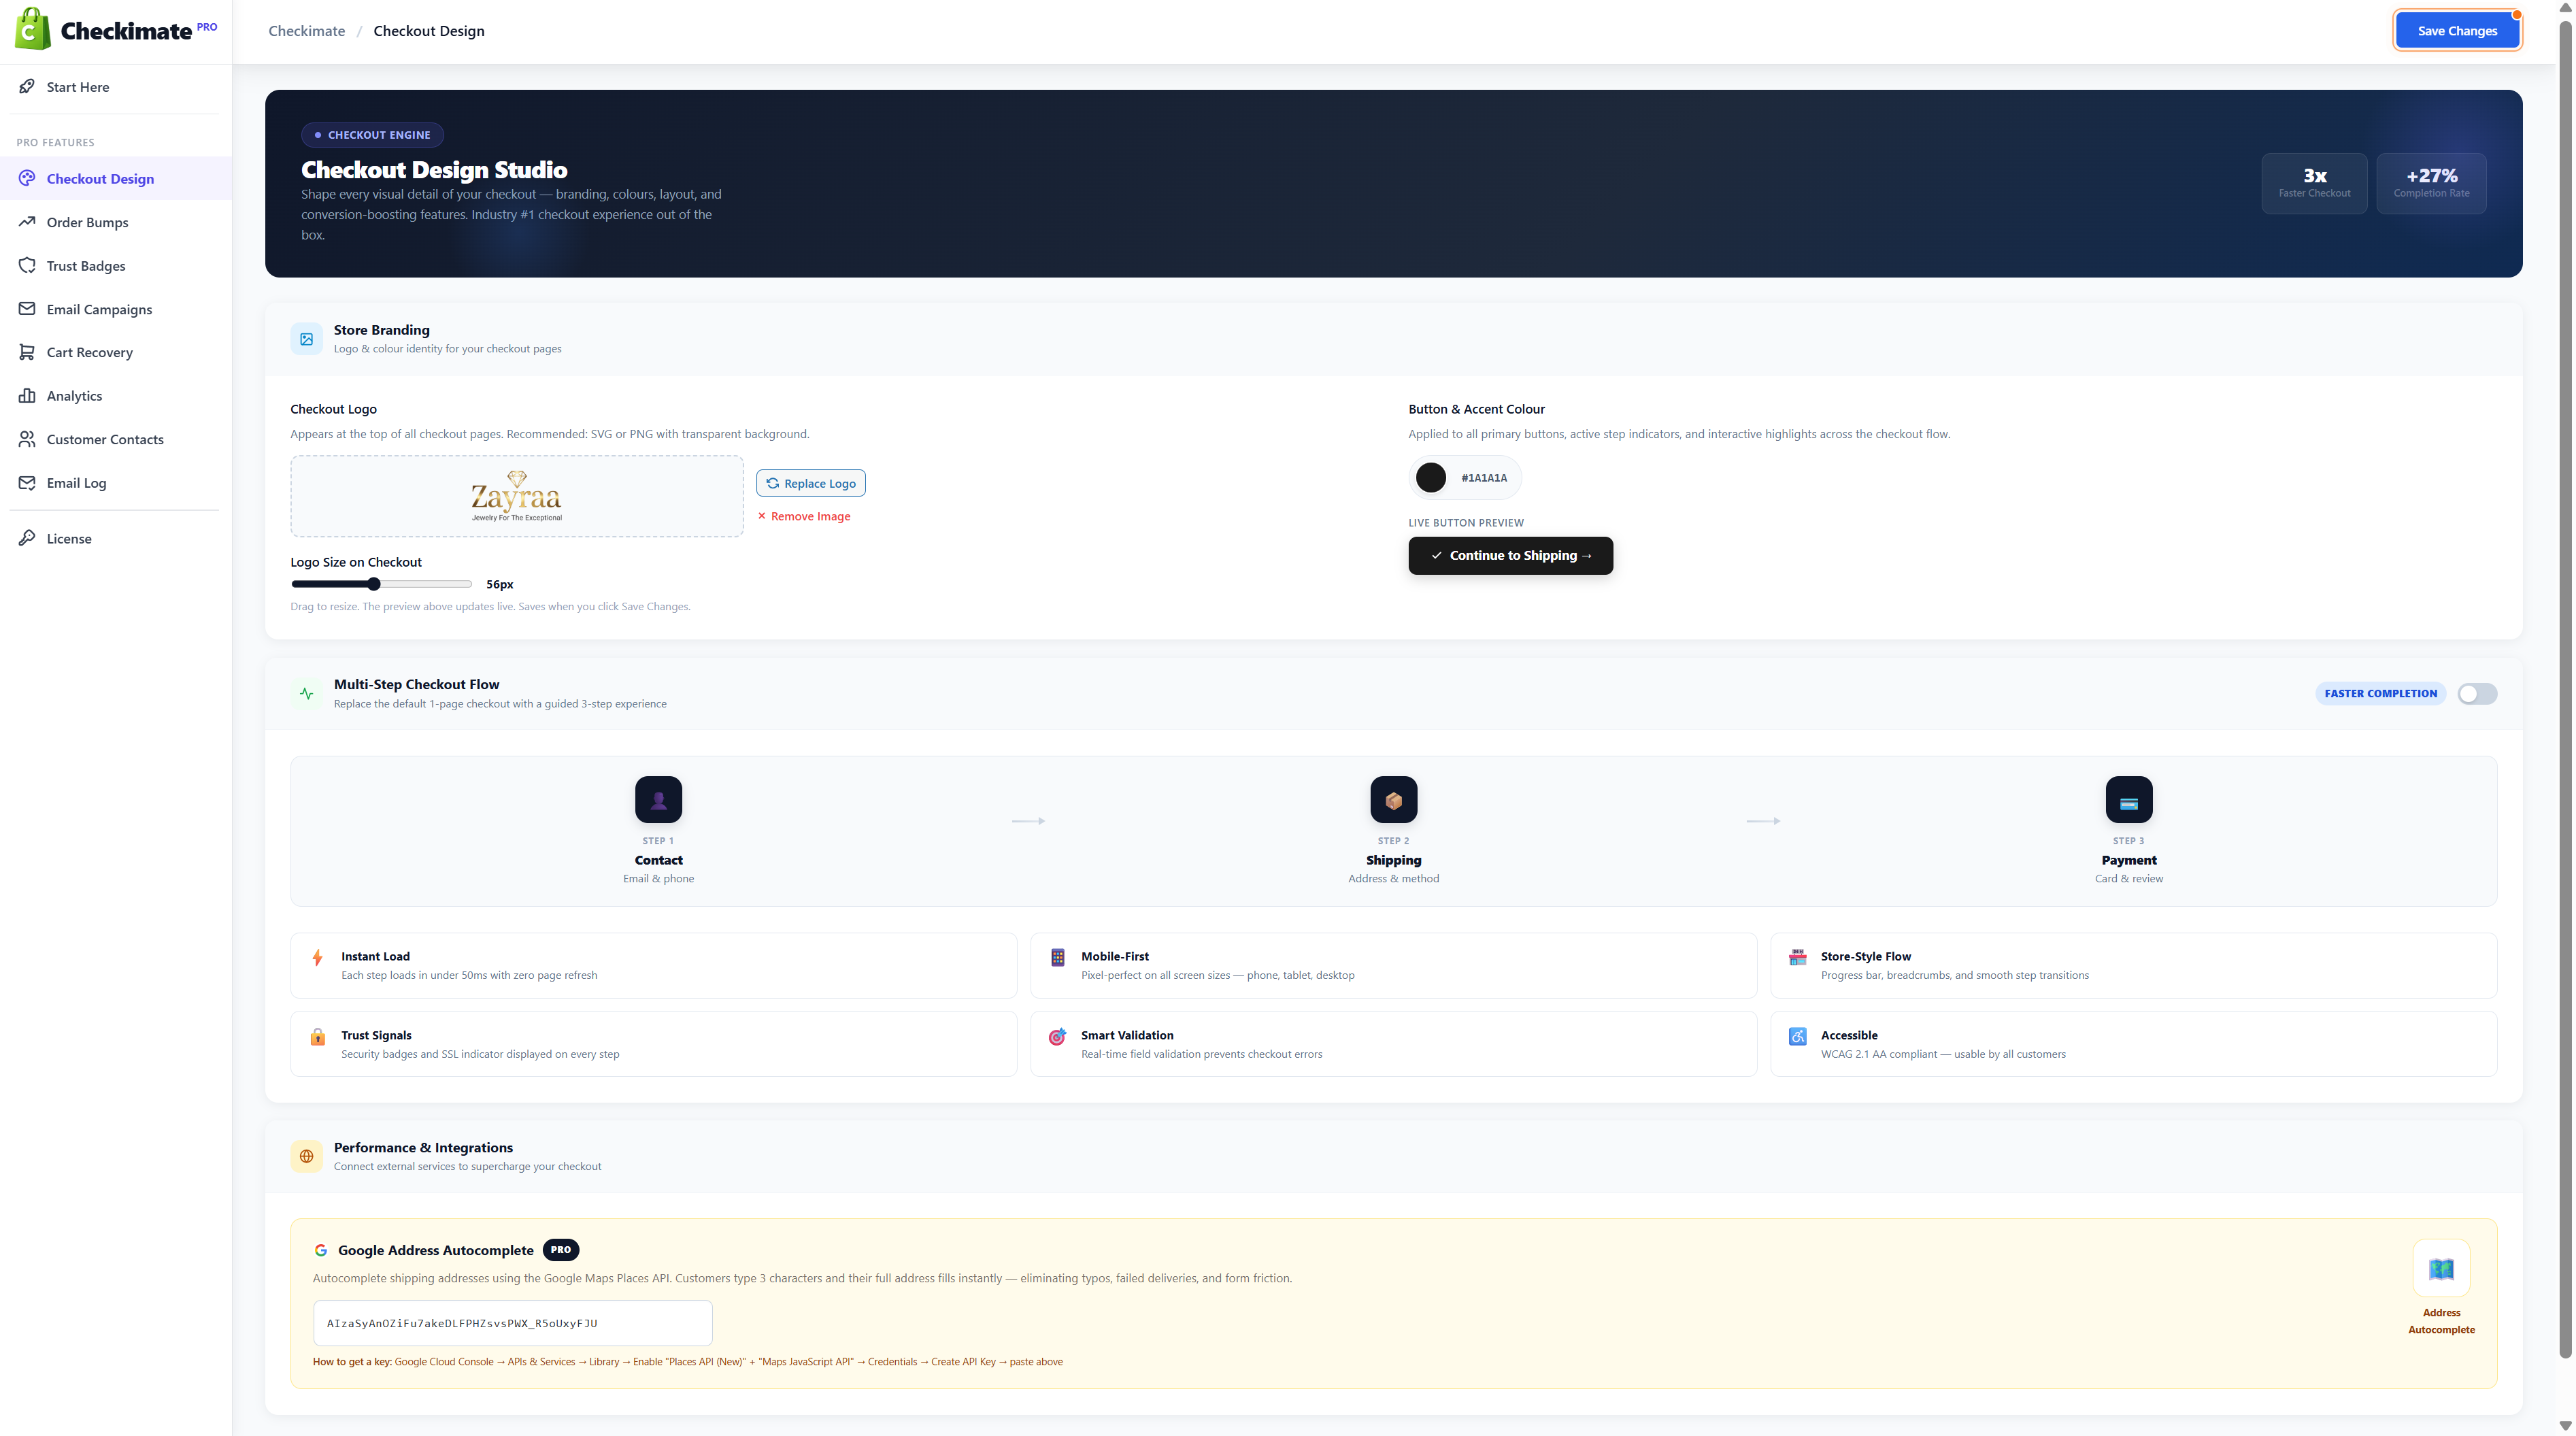Image resolution: width=2576 pixels, height=1436 pixels.
Task: Click the Remove Image link
Action: 804,516
